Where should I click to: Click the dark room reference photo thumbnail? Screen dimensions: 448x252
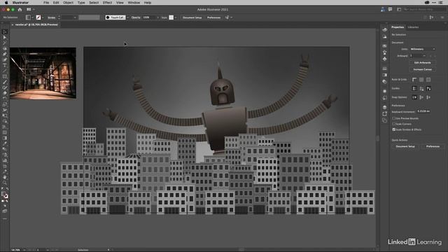tap(43, 73)
